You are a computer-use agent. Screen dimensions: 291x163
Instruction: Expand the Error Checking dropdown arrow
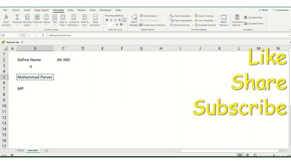pos(216,20)
